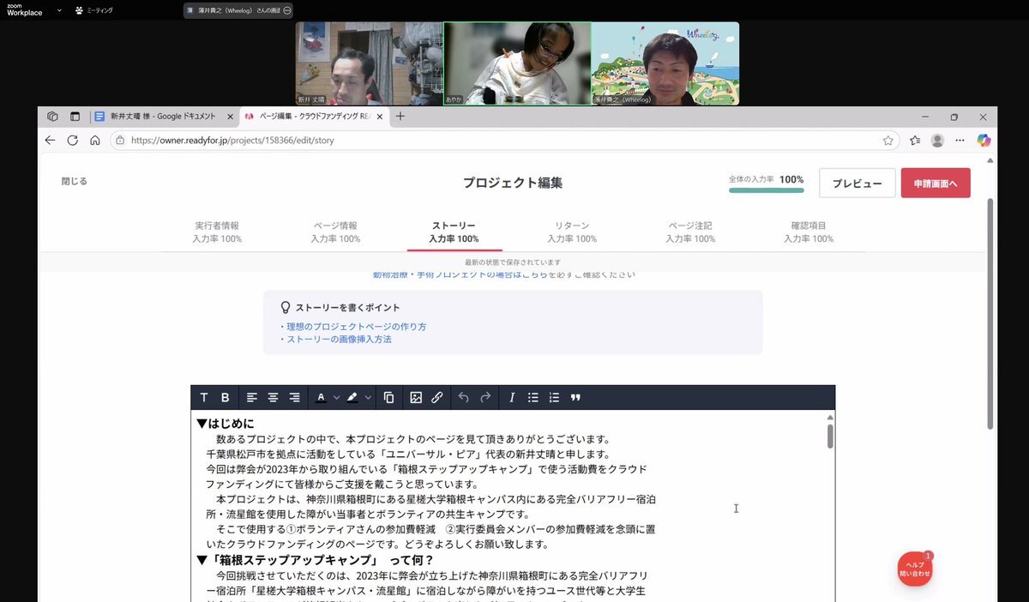Image resolution: width=1029 pixels, height=602 pixels.
Task: Select the ストーリー section tab
Action: [454, 232]
